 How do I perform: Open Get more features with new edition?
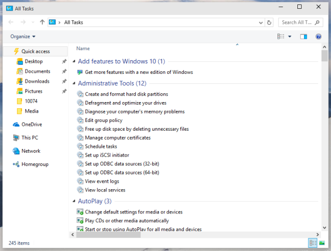[139, 72]
